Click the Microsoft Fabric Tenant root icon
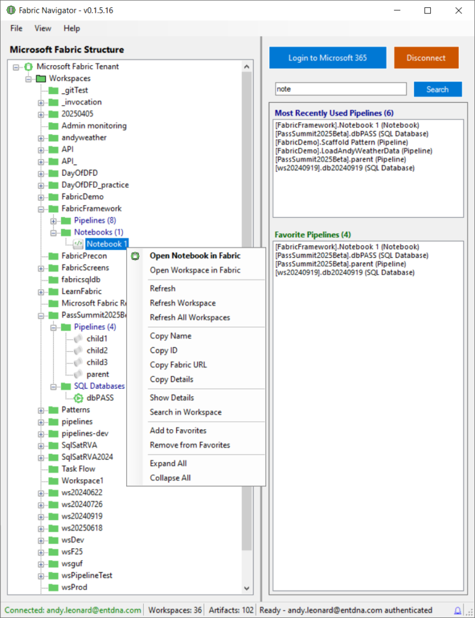The width and height of the screenshot is (475, 618). [28, 66]
